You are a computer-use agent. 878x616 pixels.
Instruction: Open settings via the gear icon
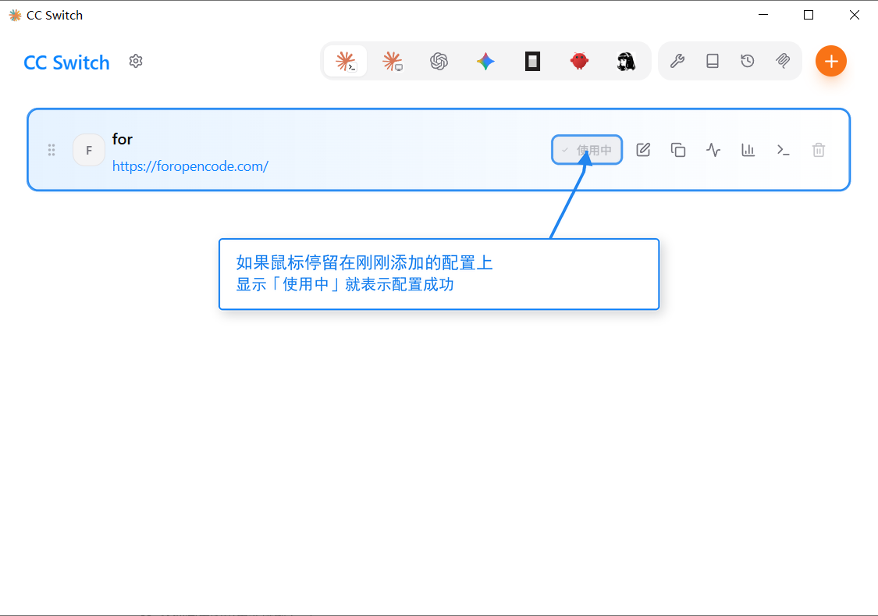pos(136,61)
